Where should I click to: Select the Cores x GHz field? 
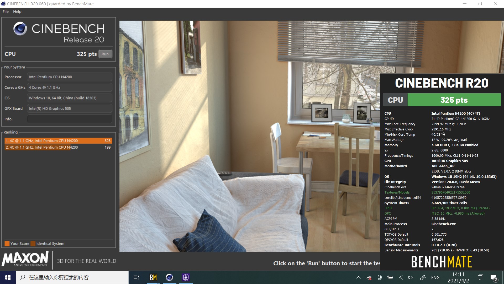[70, 87]
